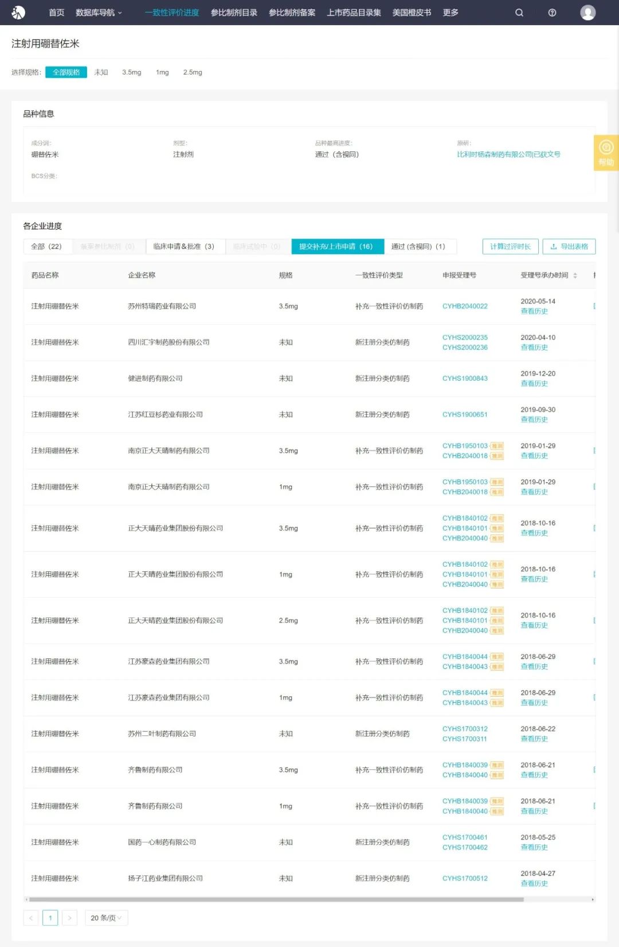View history 查看历史 for 2018-05-25 row

click(534, 848)
